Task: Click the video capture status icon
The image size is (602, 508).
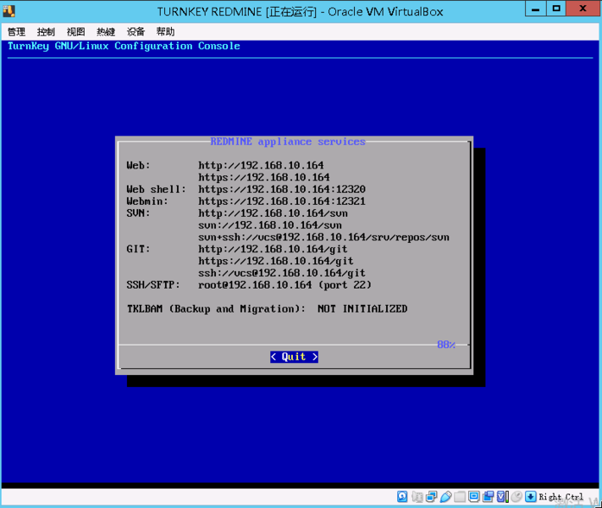Action: tap(489, 497)
